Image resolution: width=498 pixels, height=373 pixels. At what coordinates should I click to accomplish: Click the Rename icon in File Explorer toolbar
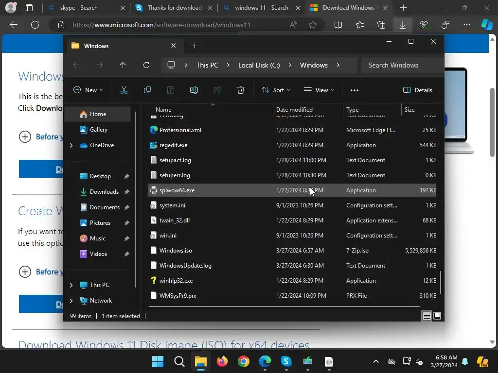click(x=194, y=90)
